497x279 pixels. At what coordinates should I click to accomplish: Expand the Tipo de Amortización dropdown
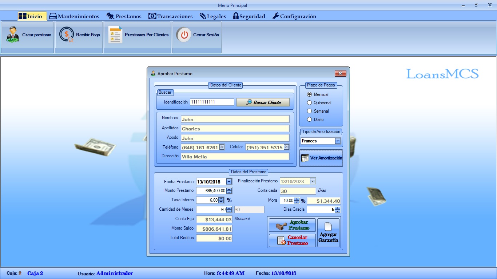click(338, 141)
